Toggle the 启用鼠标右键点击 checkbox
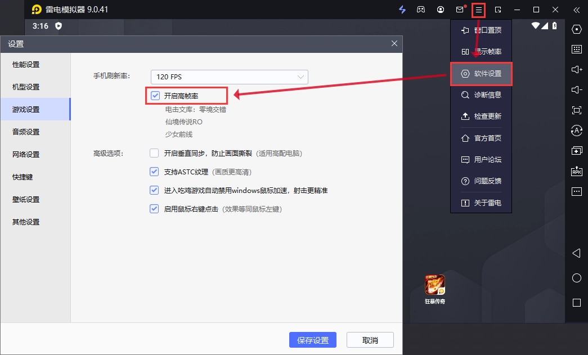This screenshot has width=588, height=355. (x=154, y=209)
